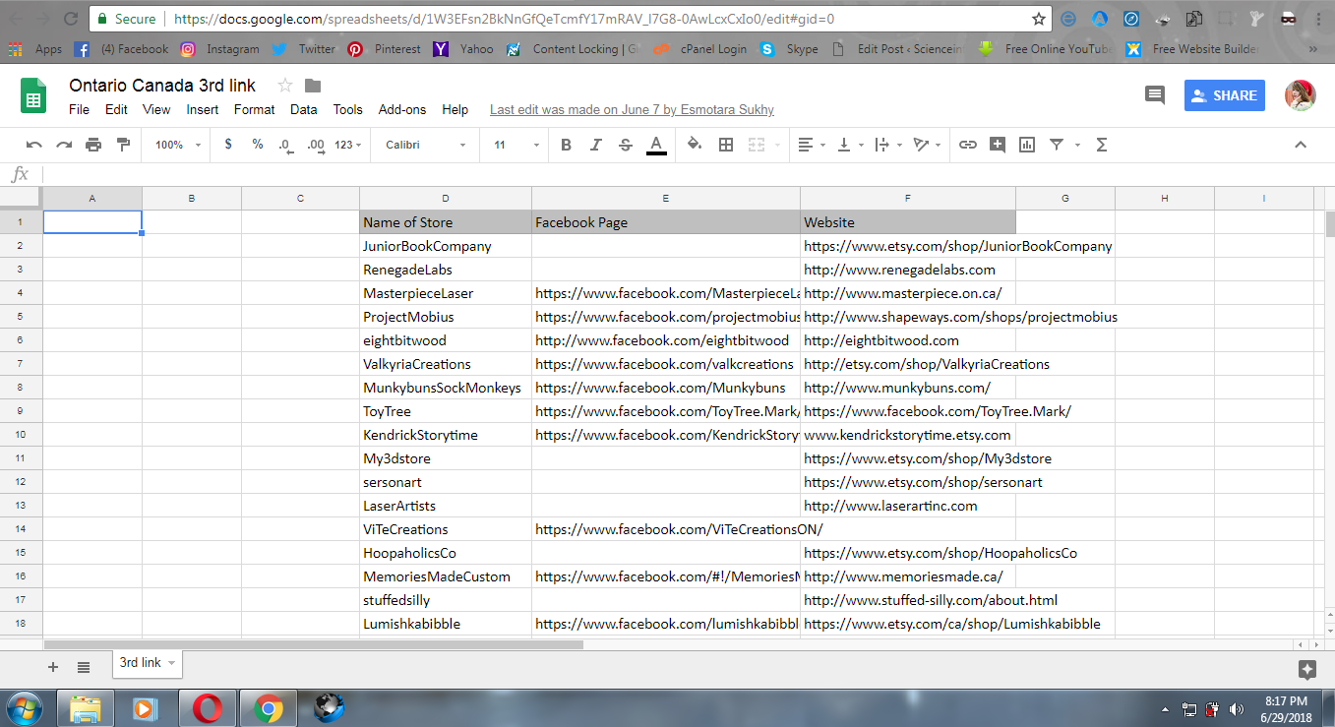The width and height of the screenshot is (1335, 727).
Task: Toggle Bold formatting
Action: coord(566,145)
